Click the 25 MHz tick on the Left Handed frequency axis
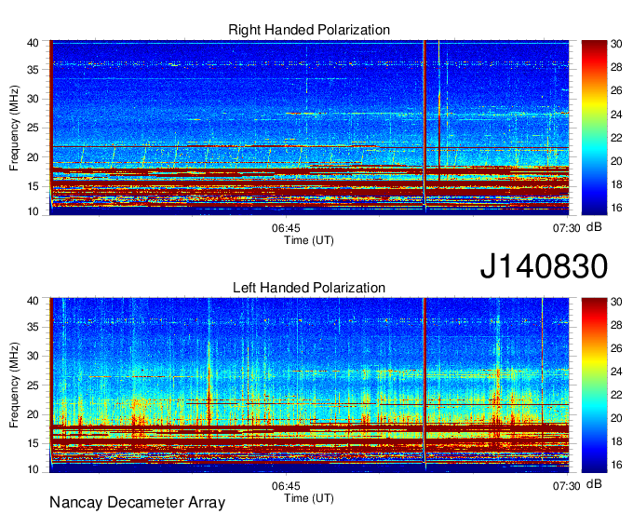 pyautogui.click(x=33, y=385)
